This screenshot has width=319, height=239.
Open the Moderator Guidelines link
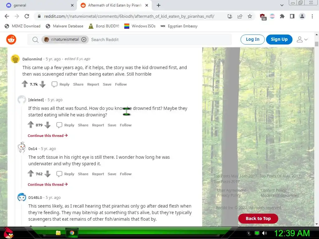tap(280, 195)
